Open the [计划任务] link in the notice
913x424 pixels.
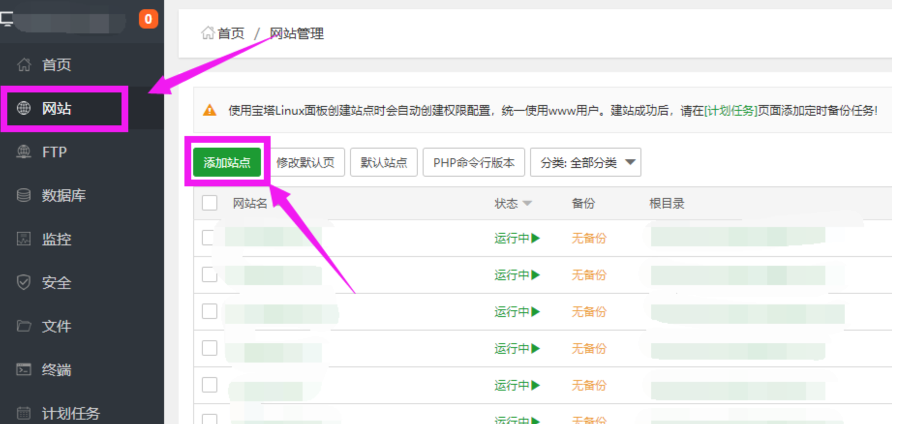click(730, 111)
